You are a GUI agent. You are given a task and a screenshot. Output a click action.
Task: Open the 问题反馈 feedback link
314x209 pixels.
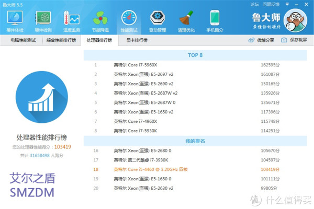point(271,4)
